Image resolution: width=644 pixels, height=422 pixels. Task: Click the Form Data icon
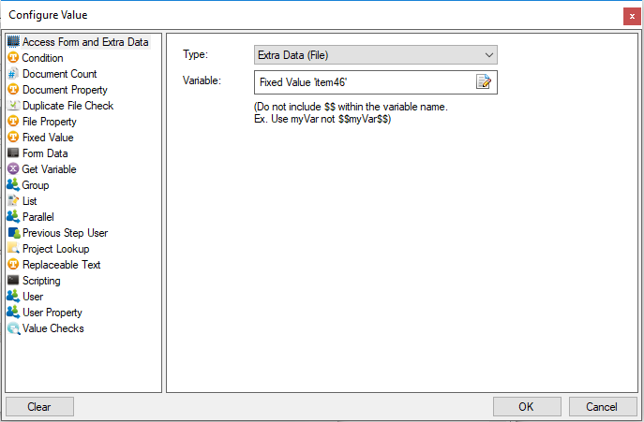[x=13, y=153]
